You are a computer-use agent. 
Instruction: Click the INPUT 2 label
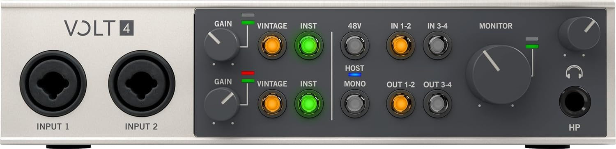tap(141, 127)
